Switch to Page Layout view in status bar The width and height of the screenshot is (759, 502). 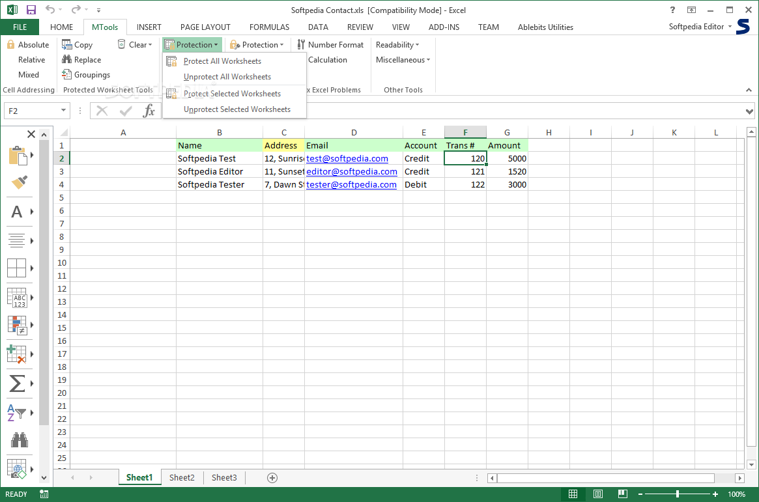coord(598,494)
